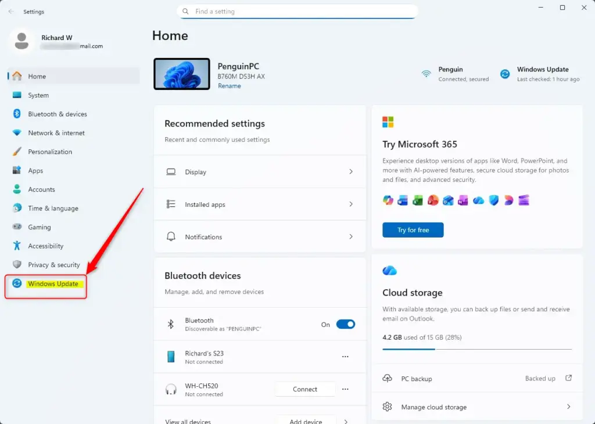
Task: Open Windows Update status in header
Action: pyautogui.click(x=540, y=74)
